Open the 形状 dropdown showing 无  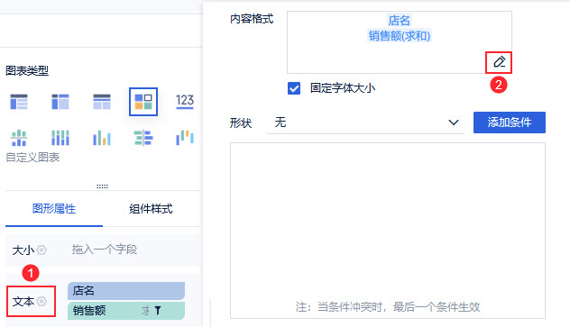364,123
